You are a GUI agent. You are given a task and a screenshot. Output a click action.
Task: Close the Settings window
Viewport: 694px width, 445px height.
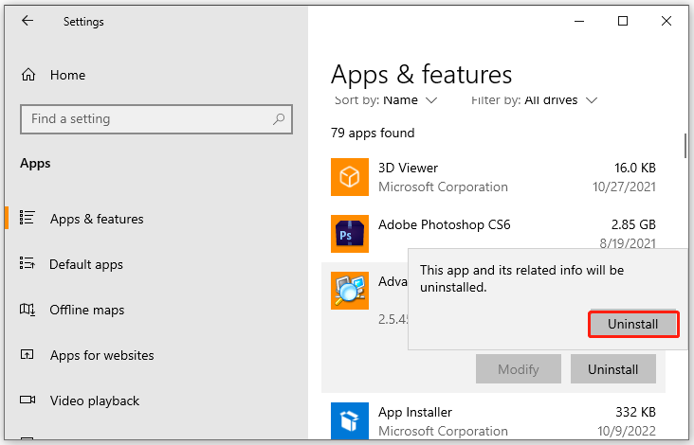[667, 21]
